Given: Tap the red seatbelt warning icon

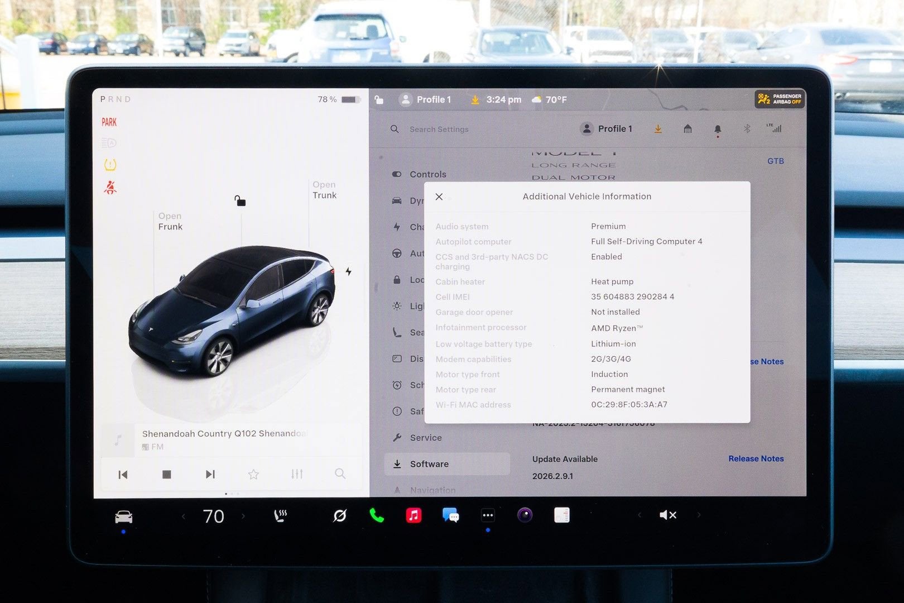Looking at the screenshot, I should point(110,188).
